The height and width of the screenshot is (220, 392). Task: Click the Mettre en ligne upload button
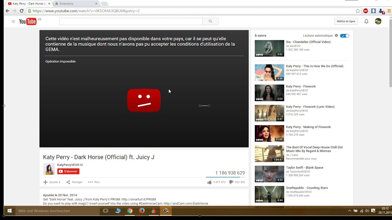[x=346, y=21]
